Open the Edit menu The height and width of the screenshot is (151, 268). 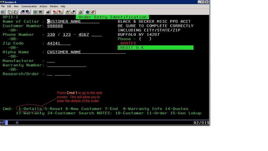pyautogui.click(x=9, y=6)
